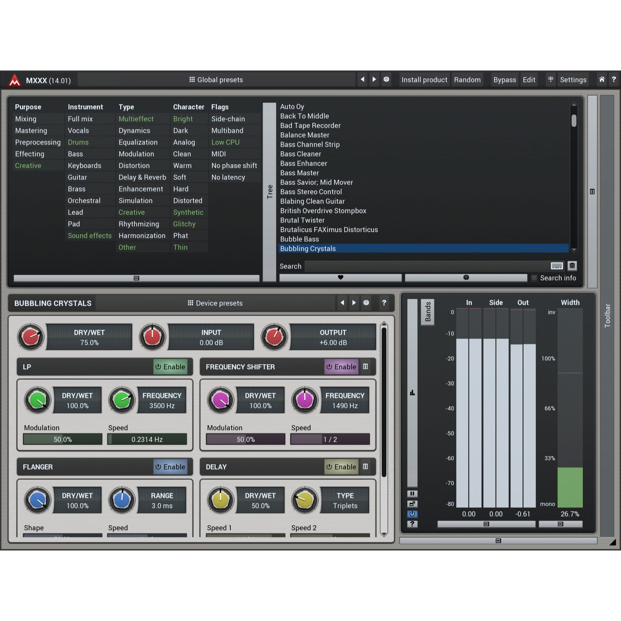Click the LP Modulation 50.0% slider
Screen dimensions: 621x621
(63, 439)
